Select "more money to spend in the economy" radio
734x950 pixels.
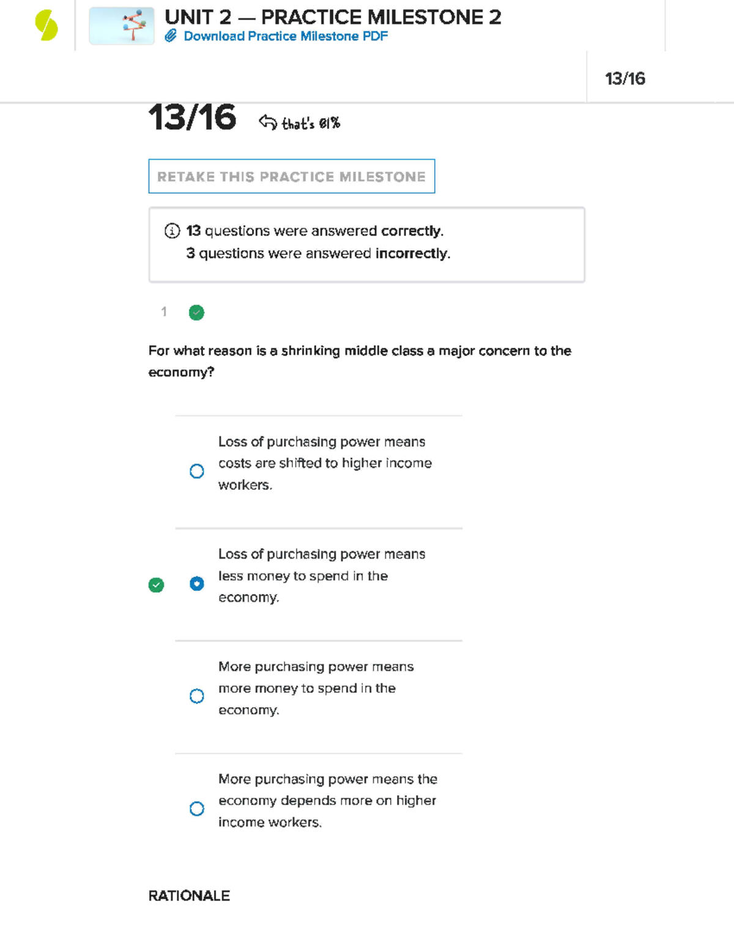click(197, 696)
